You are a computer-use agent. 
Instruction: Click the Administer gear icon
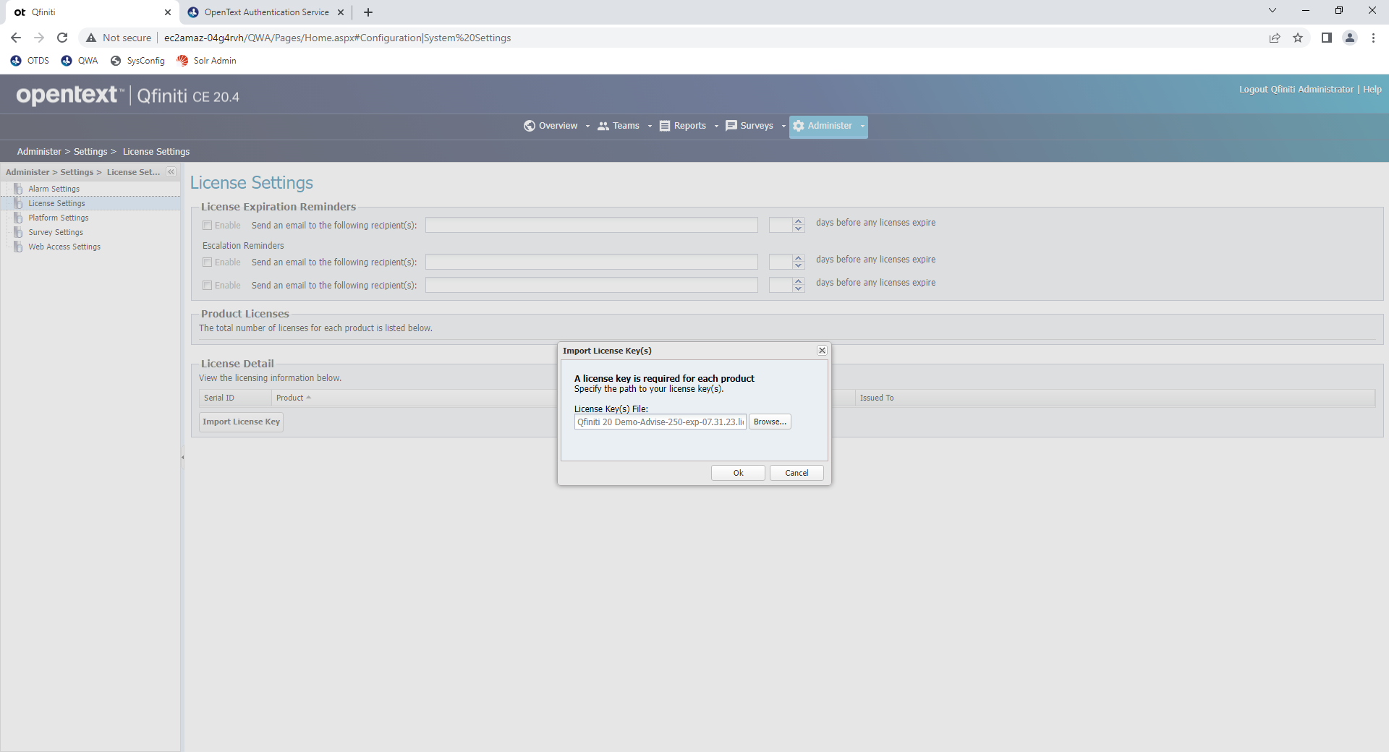pyautogui.click(x=798, y=126)
